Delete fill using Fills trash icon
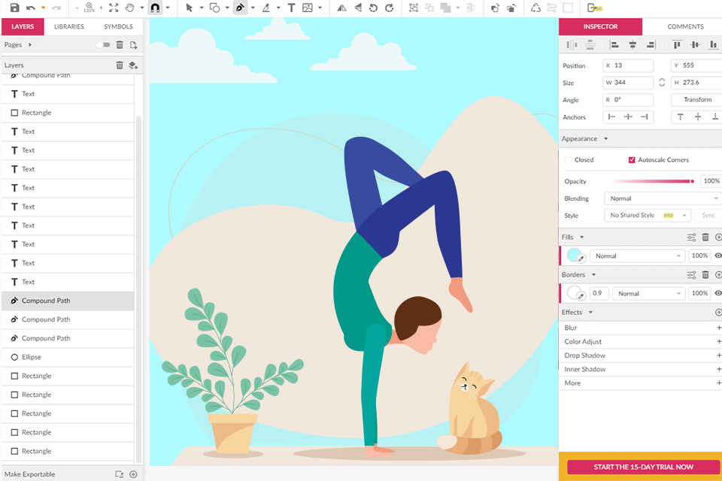The image size is (722, 481). coord(705,237)
